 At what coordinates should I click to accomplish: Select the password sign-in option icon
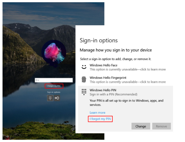(57, 98)
